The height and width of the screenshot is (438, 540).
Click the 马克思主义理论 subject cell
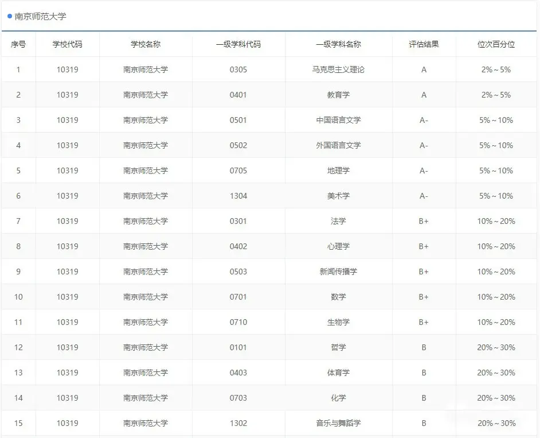click(x=338, y=69)
